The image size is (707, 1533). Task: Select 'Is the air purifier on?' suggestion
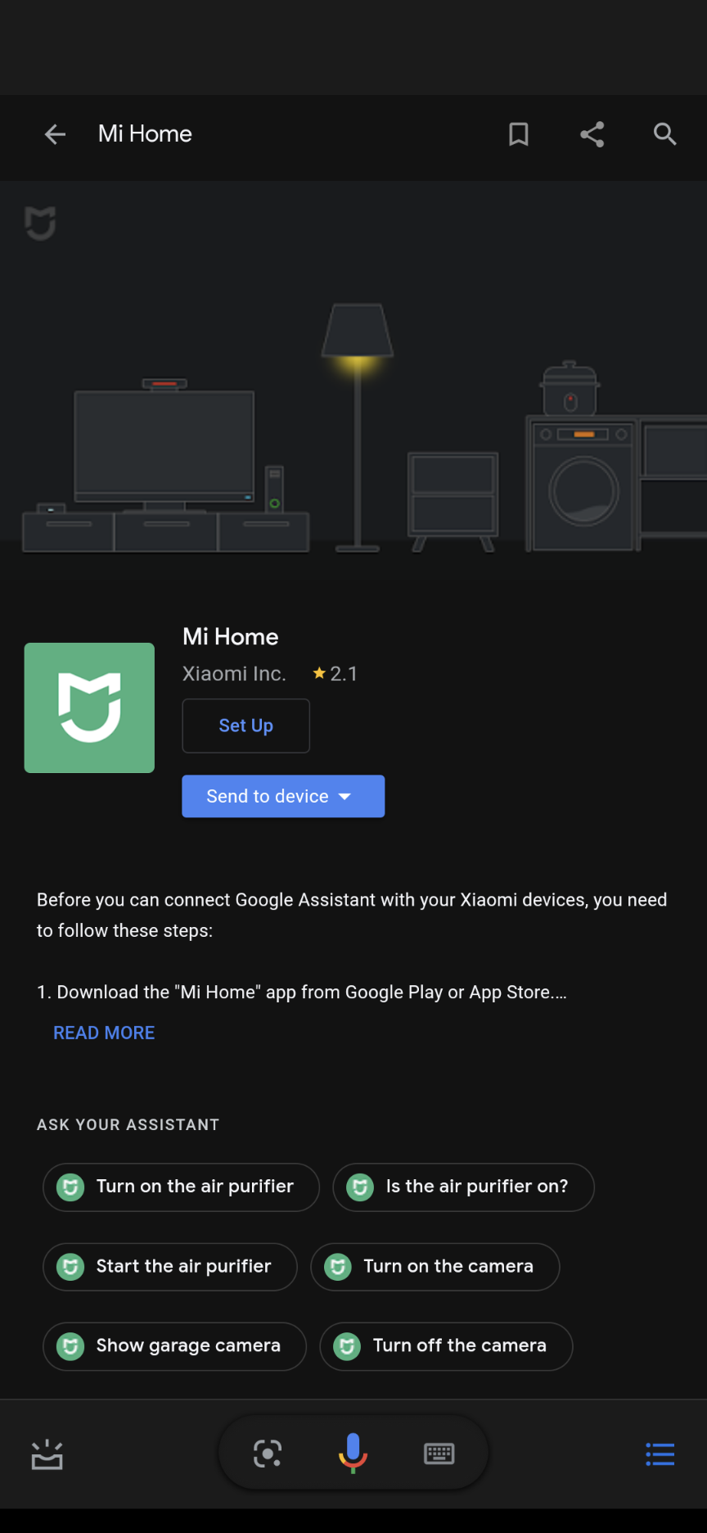coord(463,1187)
